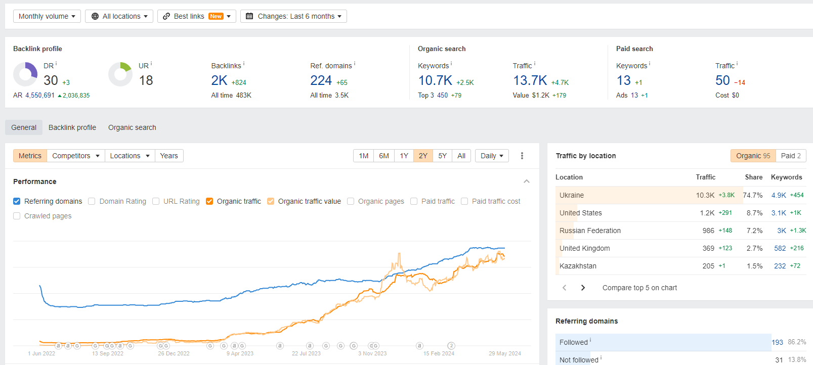
Task: Switch to Paid traffic by location
Action: pos(790,156)
